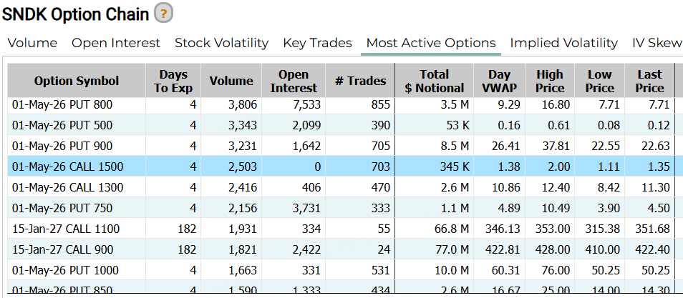This screenshot has width=683, height=298.
Task: Select the 01-May-26 PUT 900 row
Action: click(x=62, y=146)
